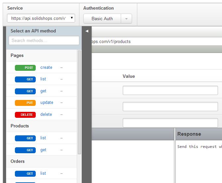Select Pages list GET method
222x183 pixels.
tap(43, 79)
